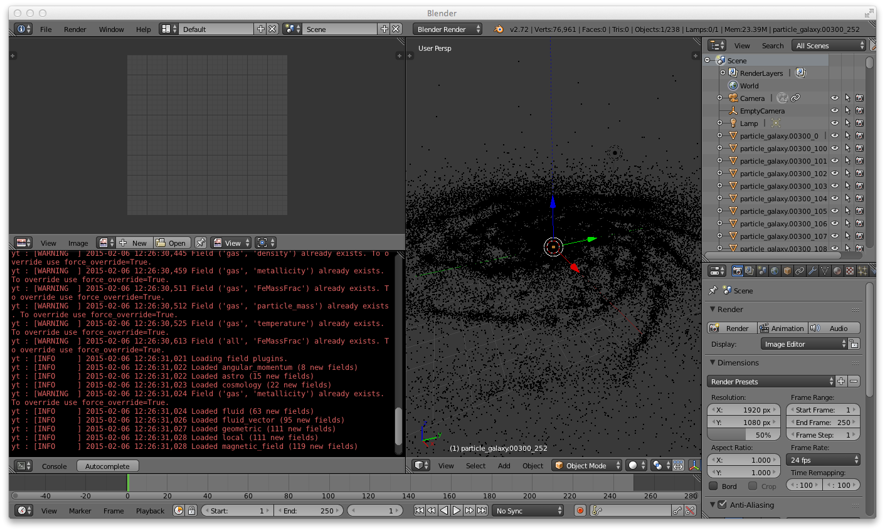Click the pin icon in Properties panel
Viewport: 885px width, 531px height.
tap(713, 290)
